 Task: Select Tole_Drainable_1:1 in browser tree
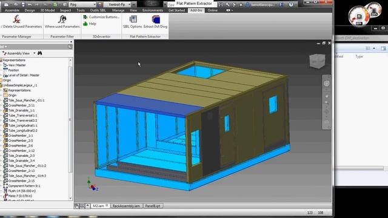[x=21, y=110]
